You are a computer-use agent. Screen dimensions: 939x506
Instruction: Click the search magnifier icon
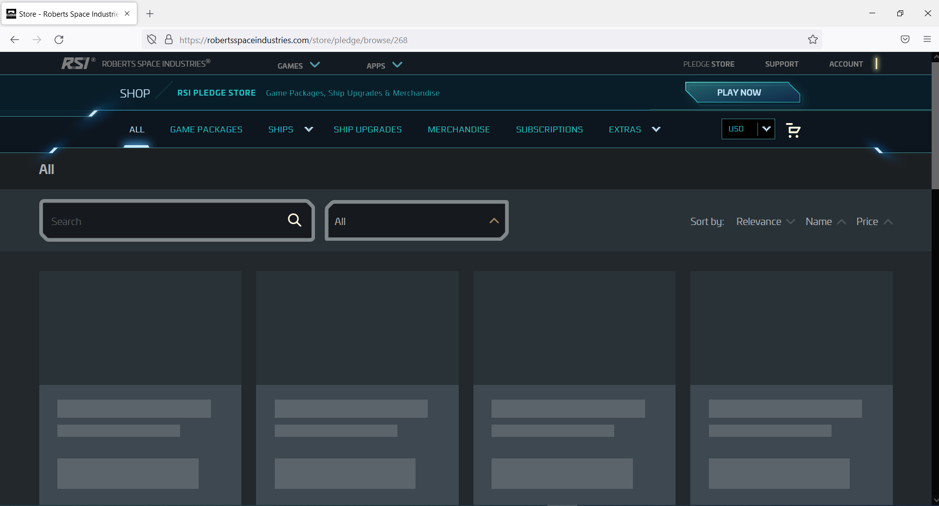(294, 220)
